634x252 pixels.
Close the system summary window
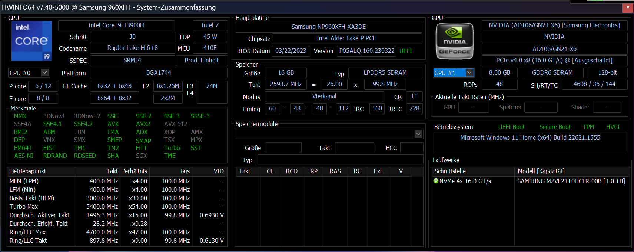pyautogui.click(x=628, y=7)
